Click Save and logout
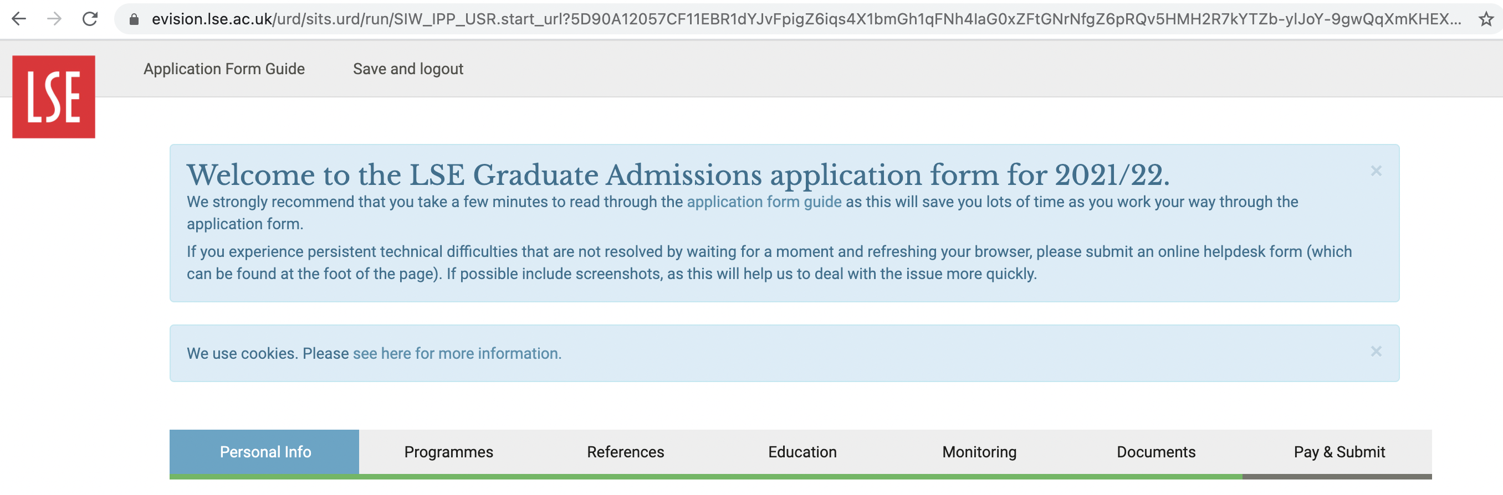The image size is (1503, 495). click(408, 69)
